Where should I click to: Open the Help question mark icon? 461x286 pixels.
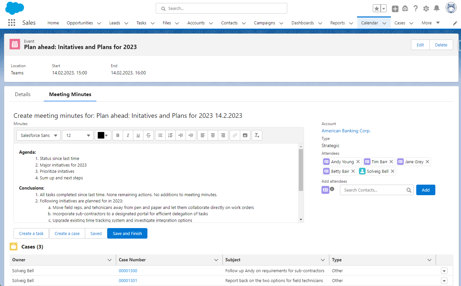(416, 9)
